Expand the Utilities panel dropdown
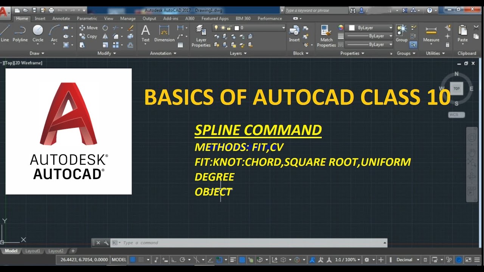The image size is (484, 272). tap(435, 53)
